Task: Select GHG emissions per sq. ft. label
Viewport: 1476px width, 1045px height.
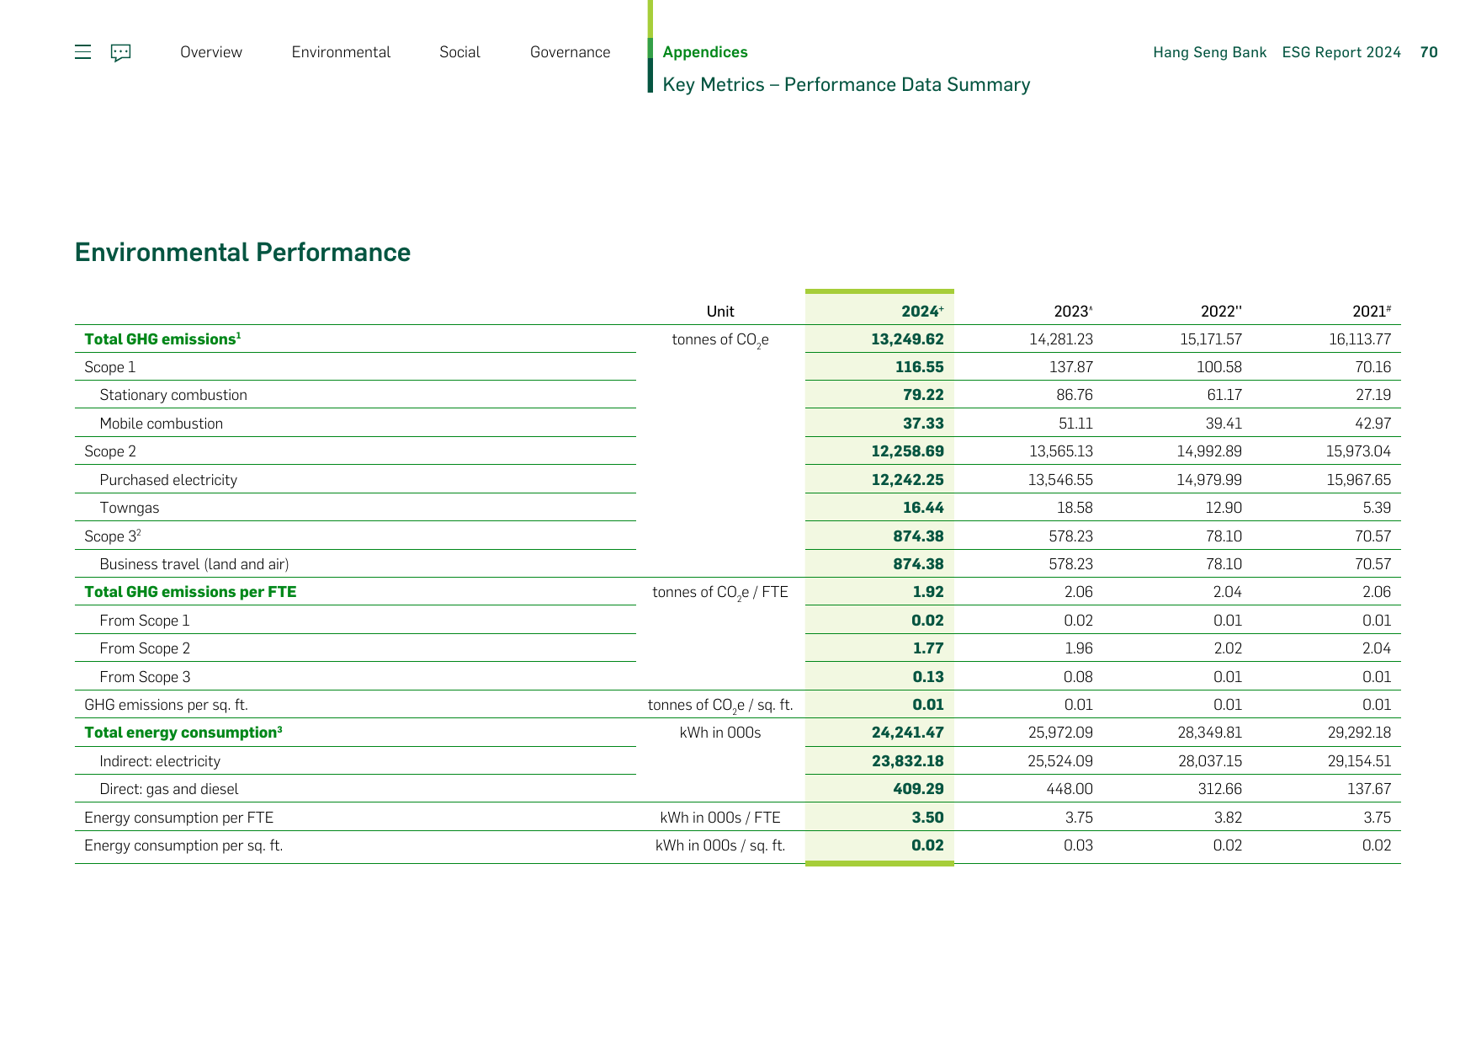Action: (166, 705)
